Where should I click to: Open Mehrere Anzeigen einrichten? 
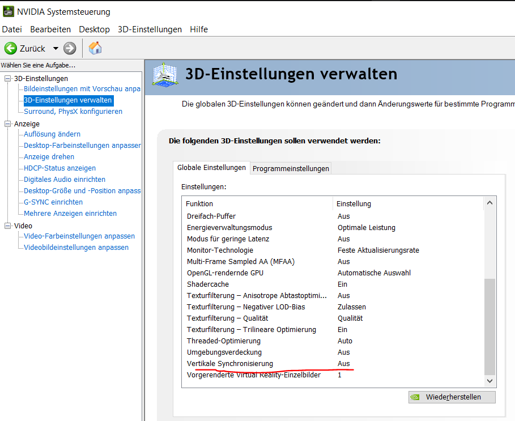click(x=70, y=213)
